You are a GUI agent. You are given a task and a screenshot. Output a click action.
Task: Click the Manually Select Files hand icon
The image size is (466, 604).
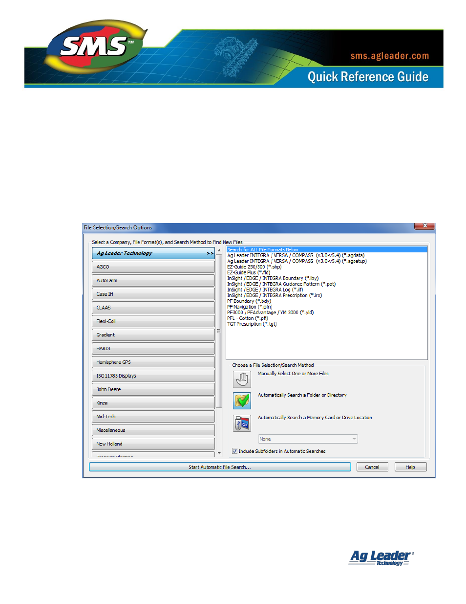tap(242, 379)
